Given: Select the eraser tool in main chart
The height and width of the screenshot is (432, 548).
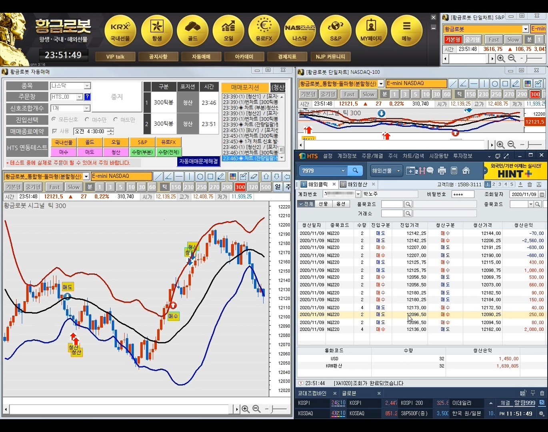Looking at the screenshot, I should (x=254, y=176).
